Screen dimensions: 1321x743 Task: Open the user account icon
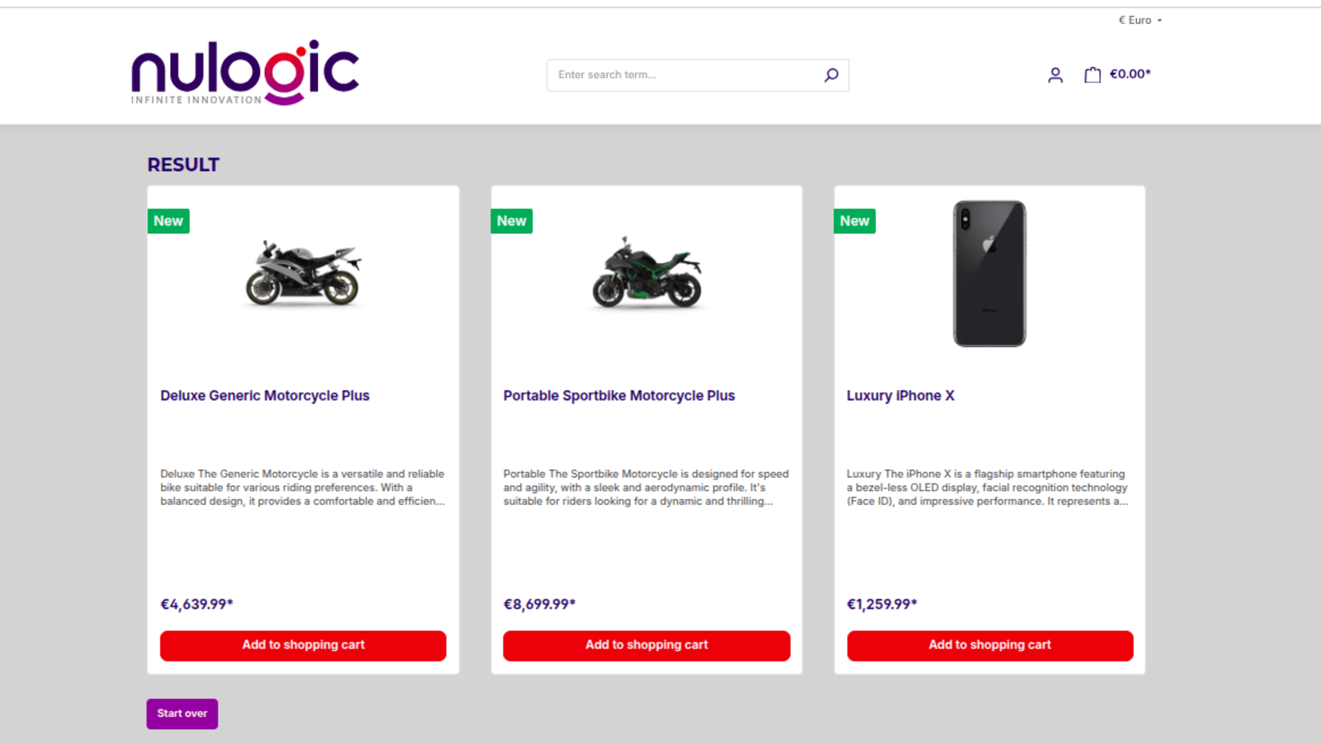point(1055,75)
